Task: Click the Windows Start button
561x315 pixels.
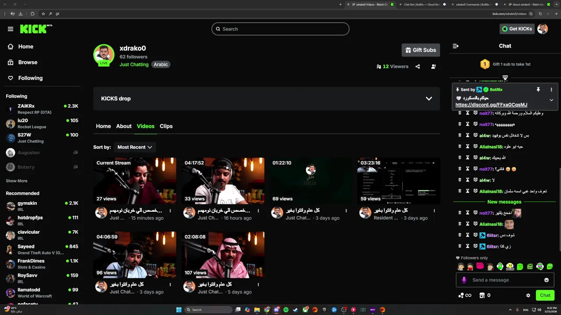Action: 179,310
